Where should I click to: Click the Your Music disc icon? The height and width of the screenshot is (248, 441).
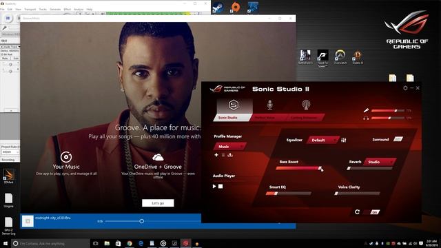coord(66,157)
